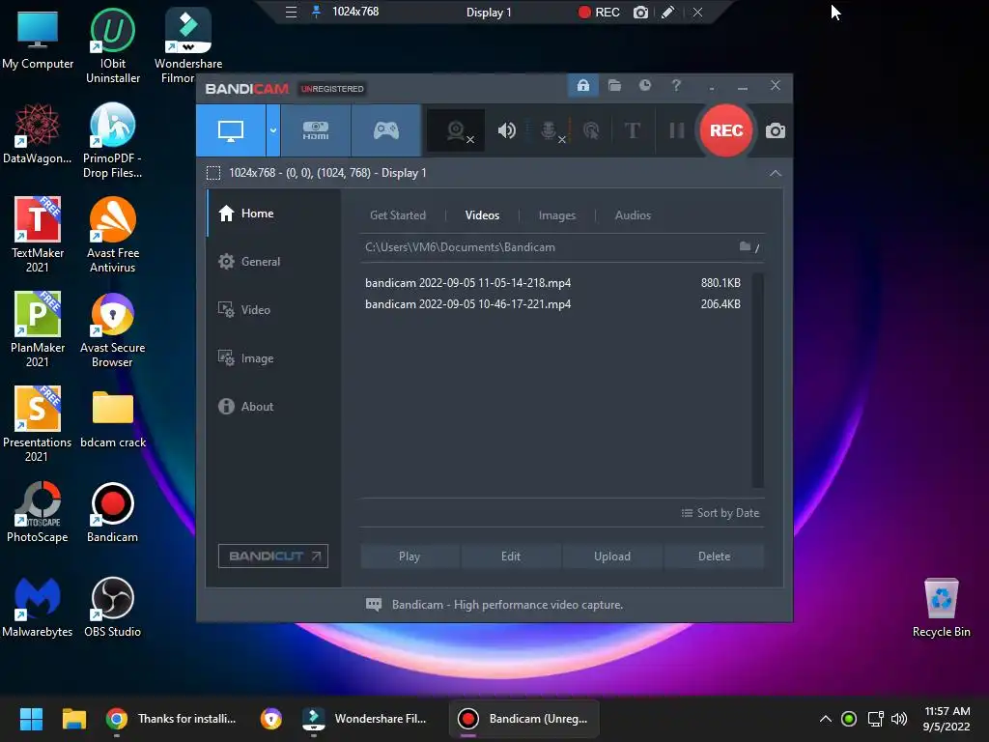The width and height of the screenshot is (989, 742).
Task: Open the Sort by Date dropdown
Action: click(721, 513)
